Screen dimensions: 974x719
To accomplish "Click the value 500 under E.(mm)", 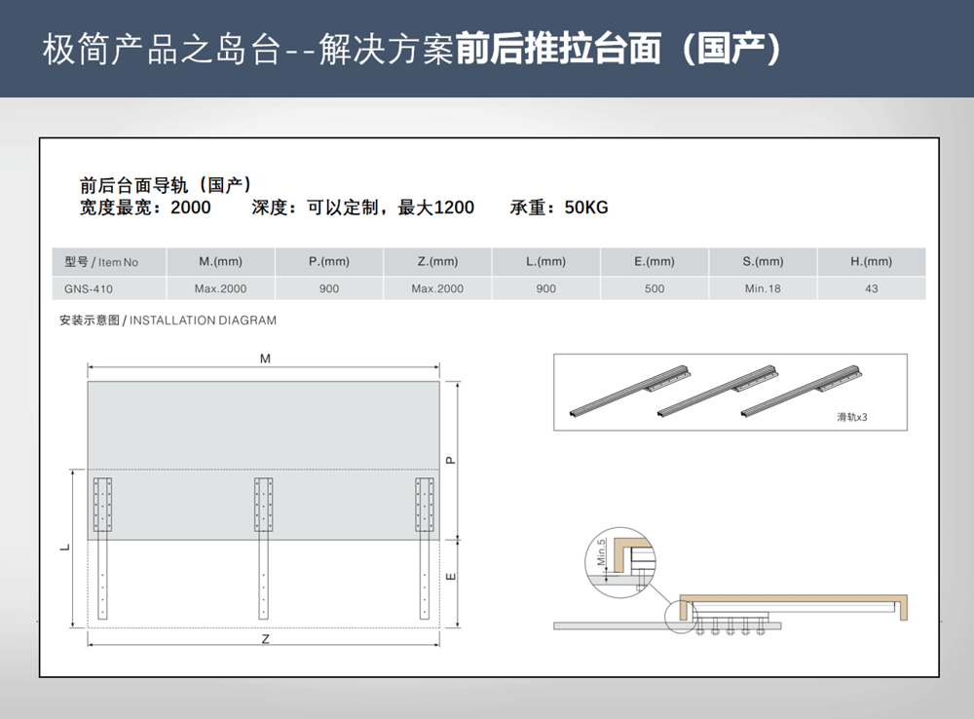I will tap(655, 288).
